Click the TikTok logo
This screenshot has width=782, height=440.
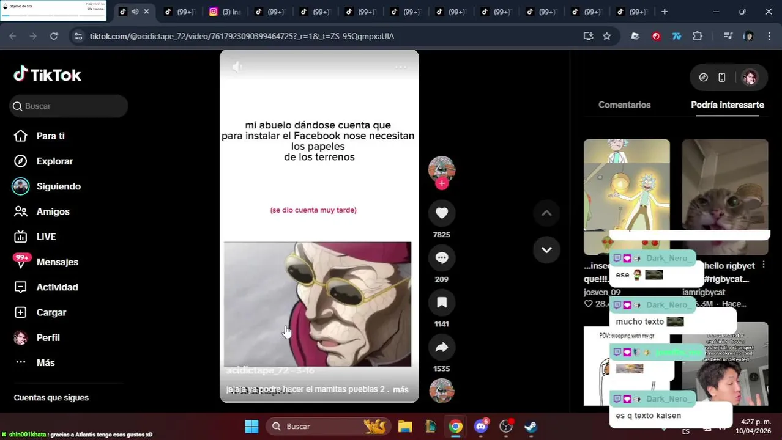tap(47, 75)
